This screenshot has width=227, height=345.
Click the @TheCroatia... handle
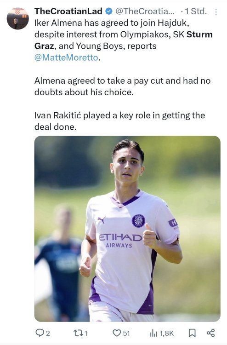(145, 11)
